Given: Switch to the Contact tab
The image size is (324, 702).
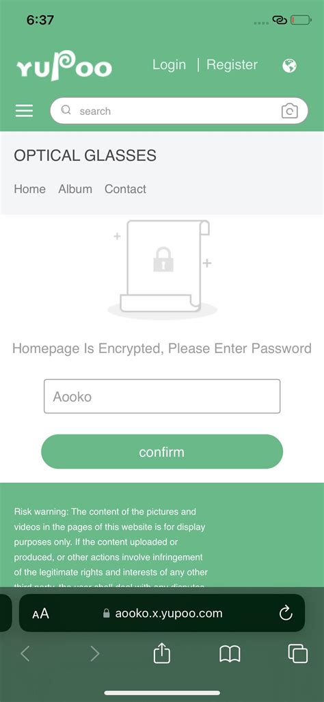Looking at the screenshot, I should [x=125, y=189].
